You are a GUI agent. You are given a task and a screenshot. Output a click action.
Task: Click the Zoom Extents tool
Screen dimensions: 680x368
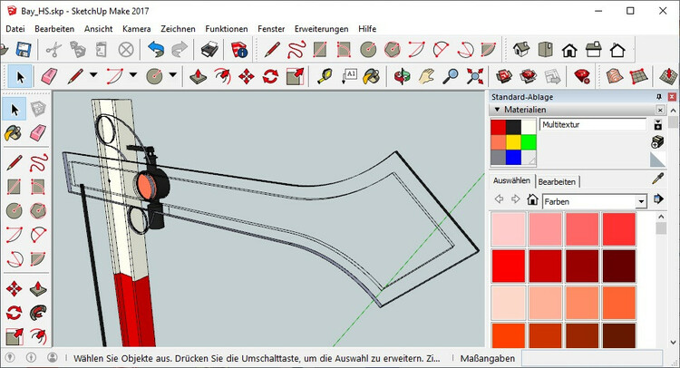point(473,75)
